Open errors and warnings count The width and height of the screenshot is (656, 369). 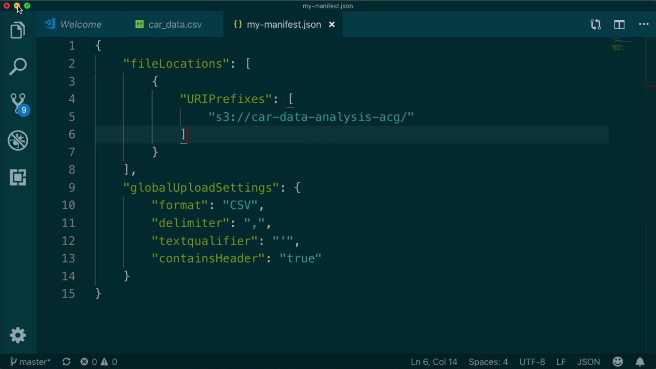click(99, 362)
